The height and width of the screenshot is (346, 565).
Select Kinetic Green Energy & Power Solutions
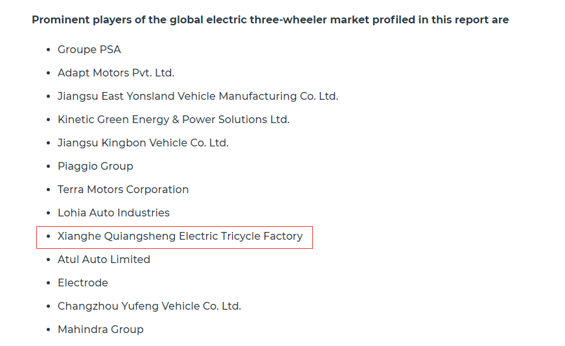(x=174, y=119)
